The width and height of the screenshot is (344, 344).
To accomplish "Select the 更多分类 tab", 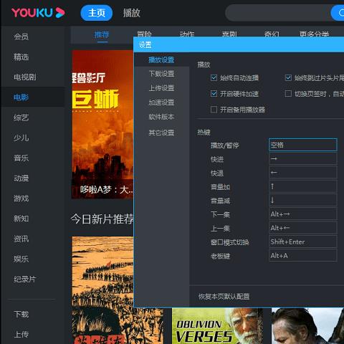I will coord(315,34).
